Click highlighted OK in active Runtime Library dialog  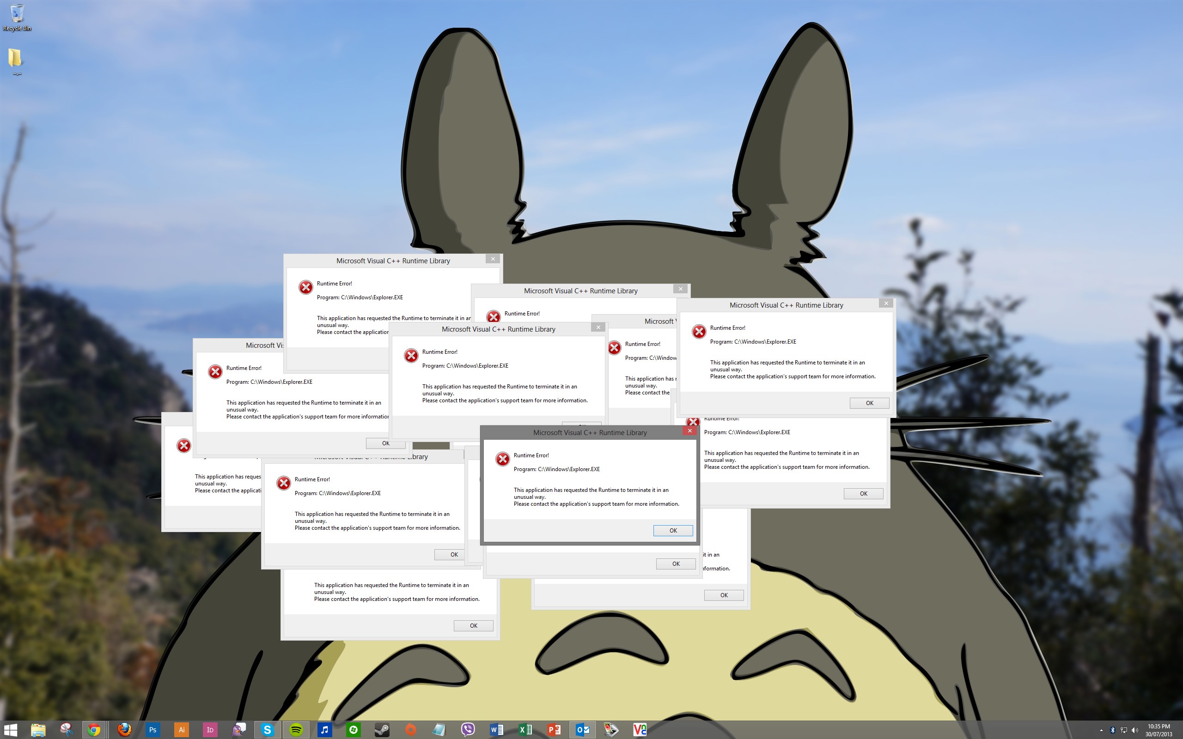pos(673,530)
